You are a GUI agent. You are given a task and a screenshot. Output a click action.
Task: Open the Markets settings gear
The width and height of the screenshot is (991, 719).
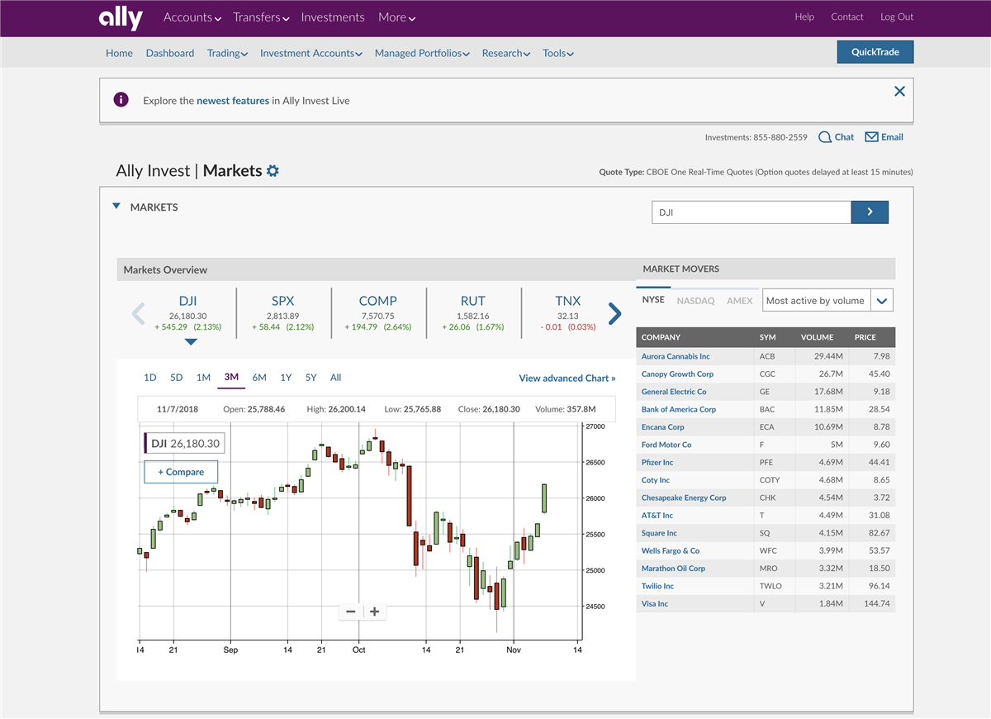click(x=273, y=171)
